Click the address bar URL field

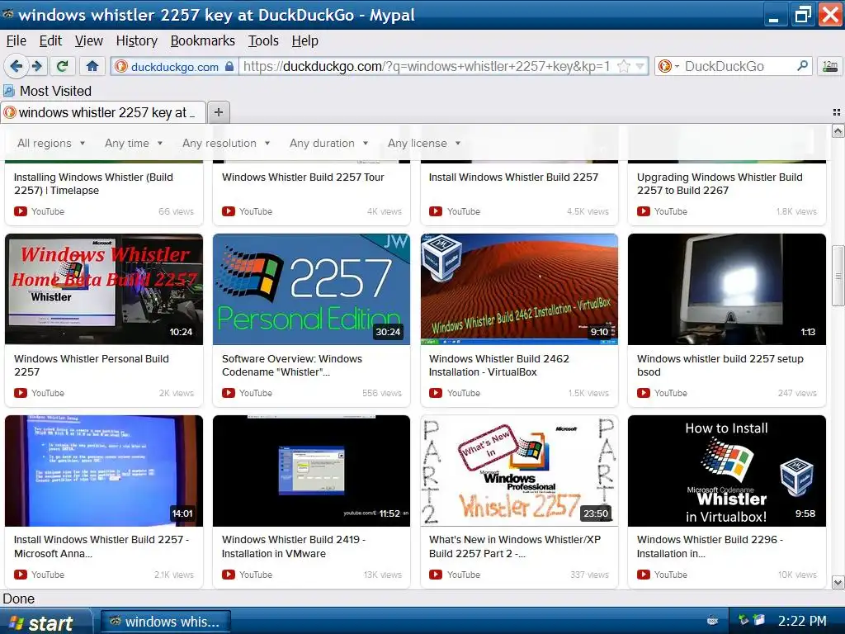[426, 66]
